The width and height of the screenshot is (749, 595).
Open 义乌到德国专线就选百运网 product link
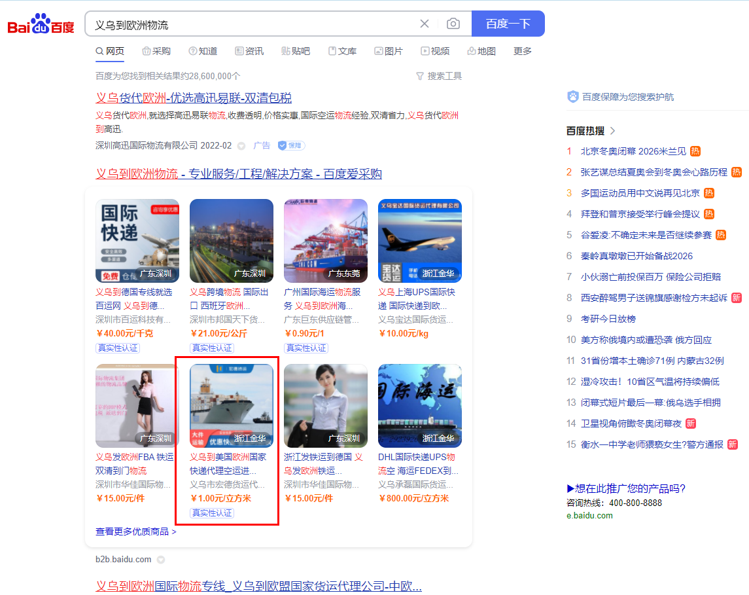[133, 298]
